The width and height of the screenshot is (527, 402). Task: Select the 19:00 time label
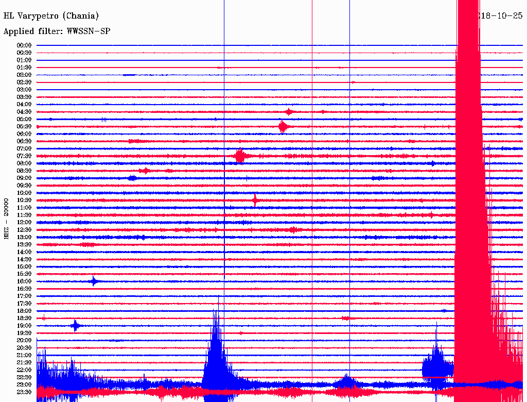24,326
